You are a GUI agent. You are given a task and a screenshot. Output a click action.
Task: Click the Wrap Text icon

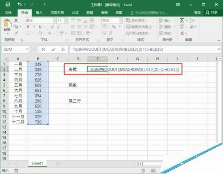[x=92, y=21]
